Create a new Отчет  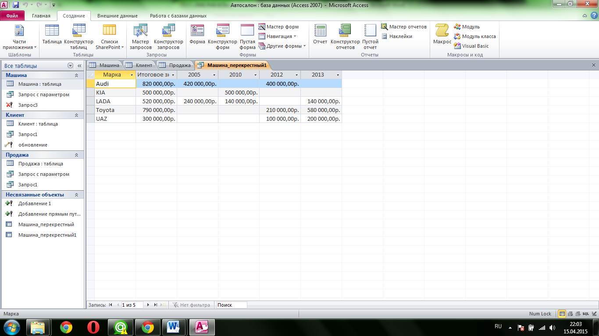coord(320,35)
